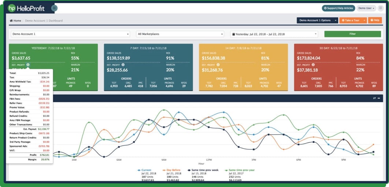
Task: Click the 22% margin value
Action: pyautogui.click(x=360, y=70)
